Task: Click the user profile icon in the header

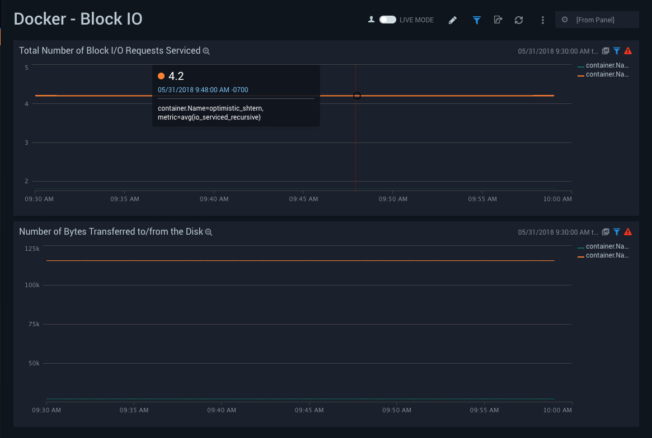Action: point(370,18)
